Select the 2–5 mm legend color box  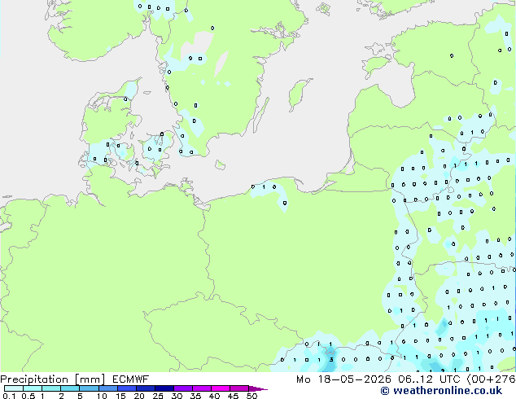(70, 388)
